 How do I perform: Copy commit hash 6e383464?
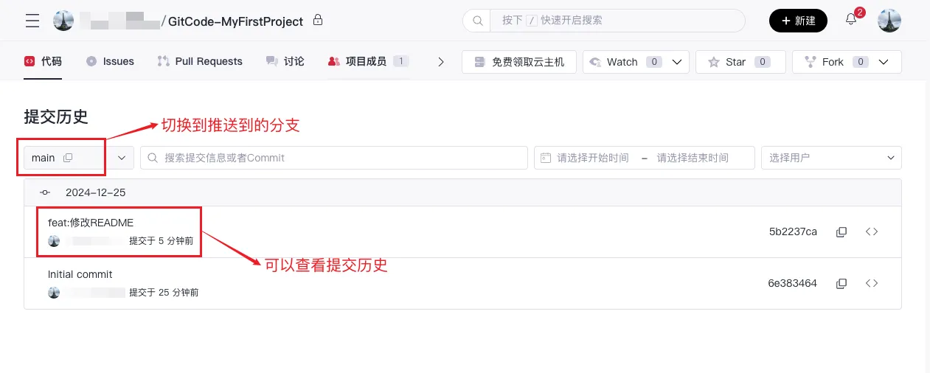(x=841, y=283)
